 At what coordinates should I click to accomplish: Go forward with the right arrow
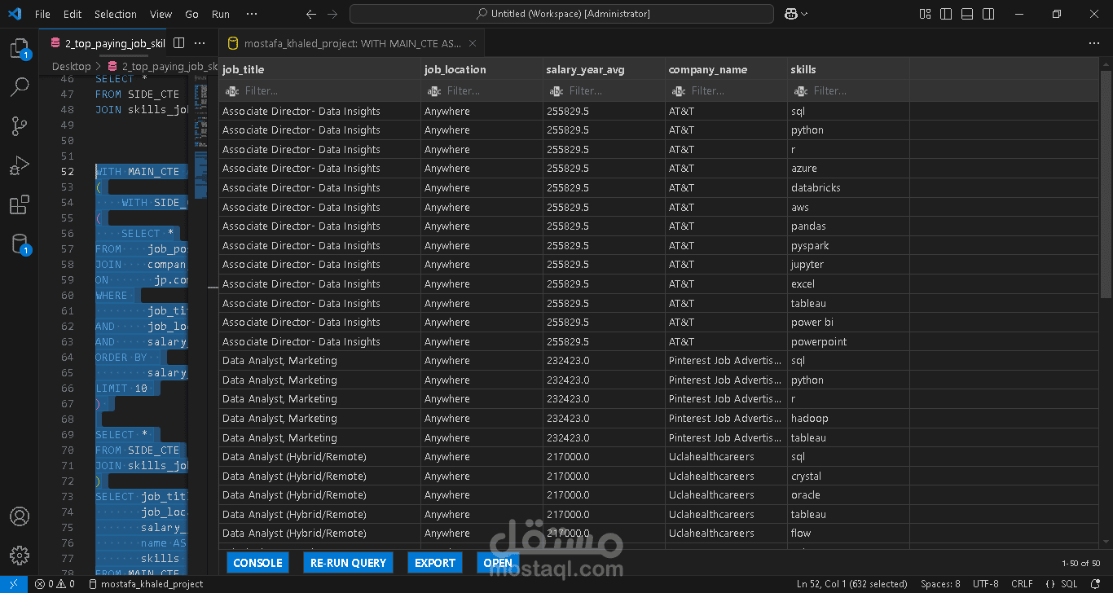point(332,14)
